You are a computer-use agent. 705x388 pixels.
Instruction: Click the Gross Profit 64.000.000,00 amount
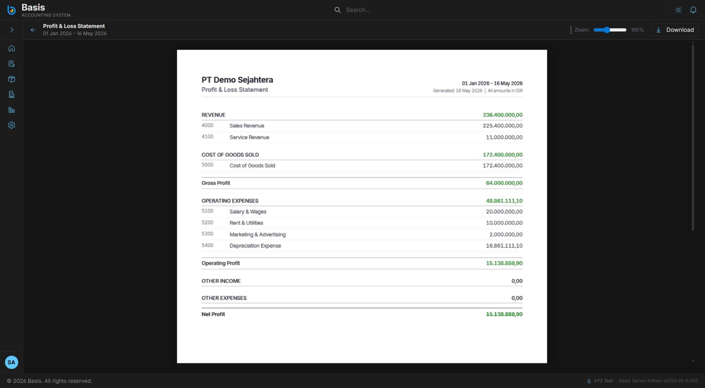point(504,183)
